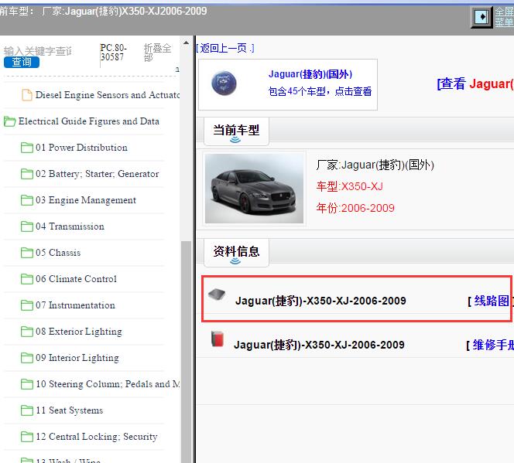Image resolution: width=514 pixels, height=463 pixels.
Task: Click 包含45个车型，点击查看 link
Action: 320,91
